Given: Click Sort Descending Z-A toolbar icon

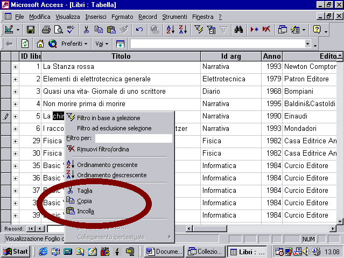Looking at the screenshot, I should [x=183, y=30].
